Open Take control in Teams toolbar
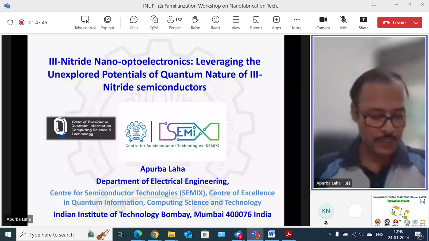This screenshot has height=241, width=429. (85, 23)
